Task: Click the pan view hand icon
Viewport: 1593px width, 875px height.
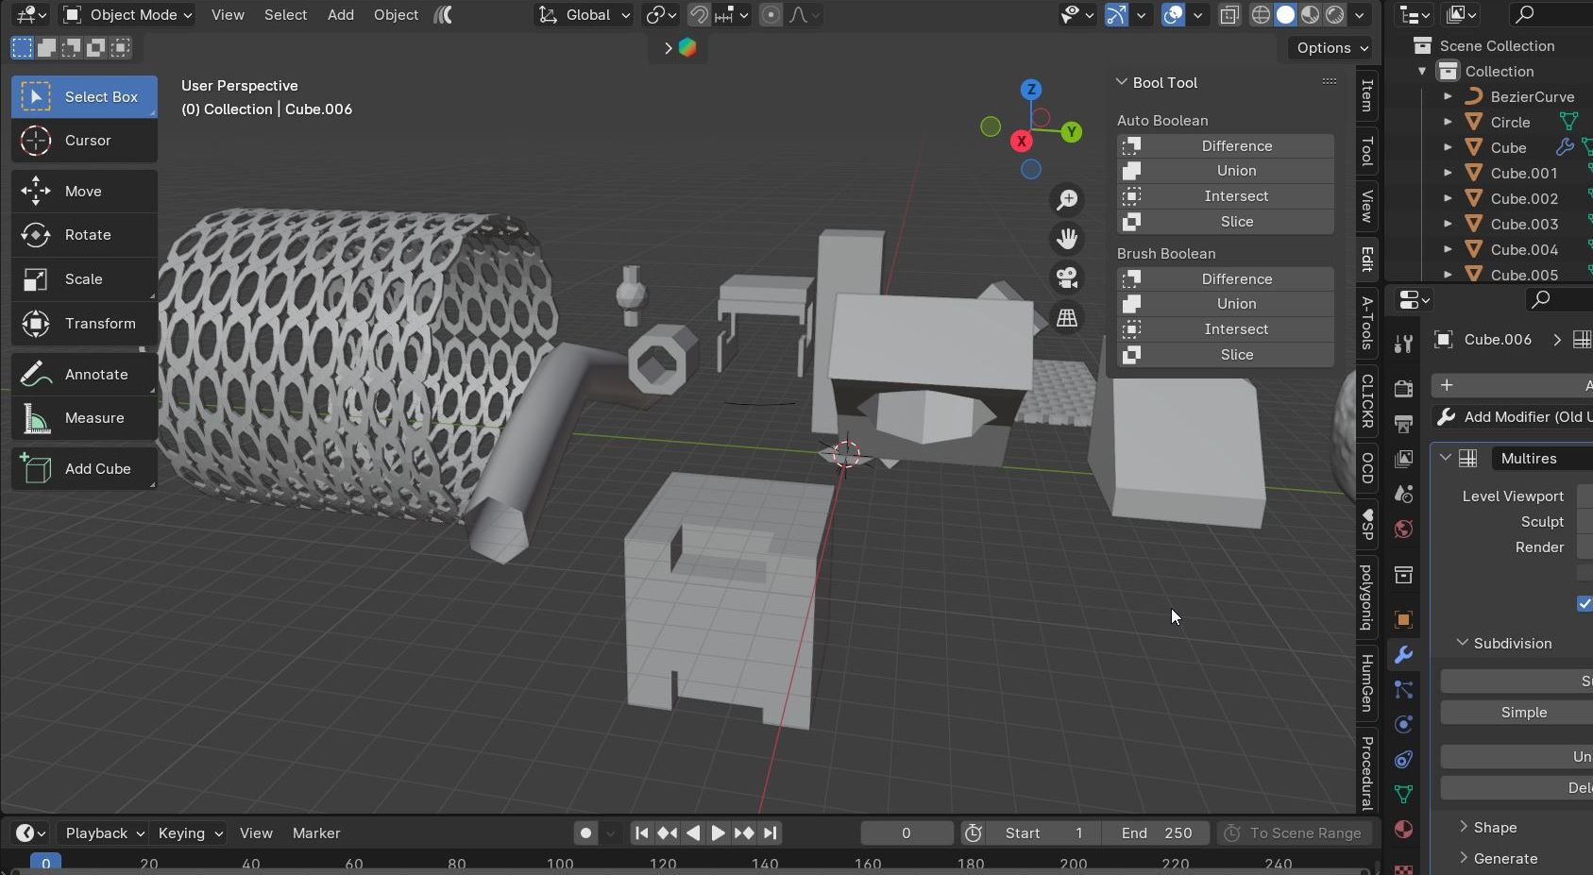Action: click(x=1067, y=239)
